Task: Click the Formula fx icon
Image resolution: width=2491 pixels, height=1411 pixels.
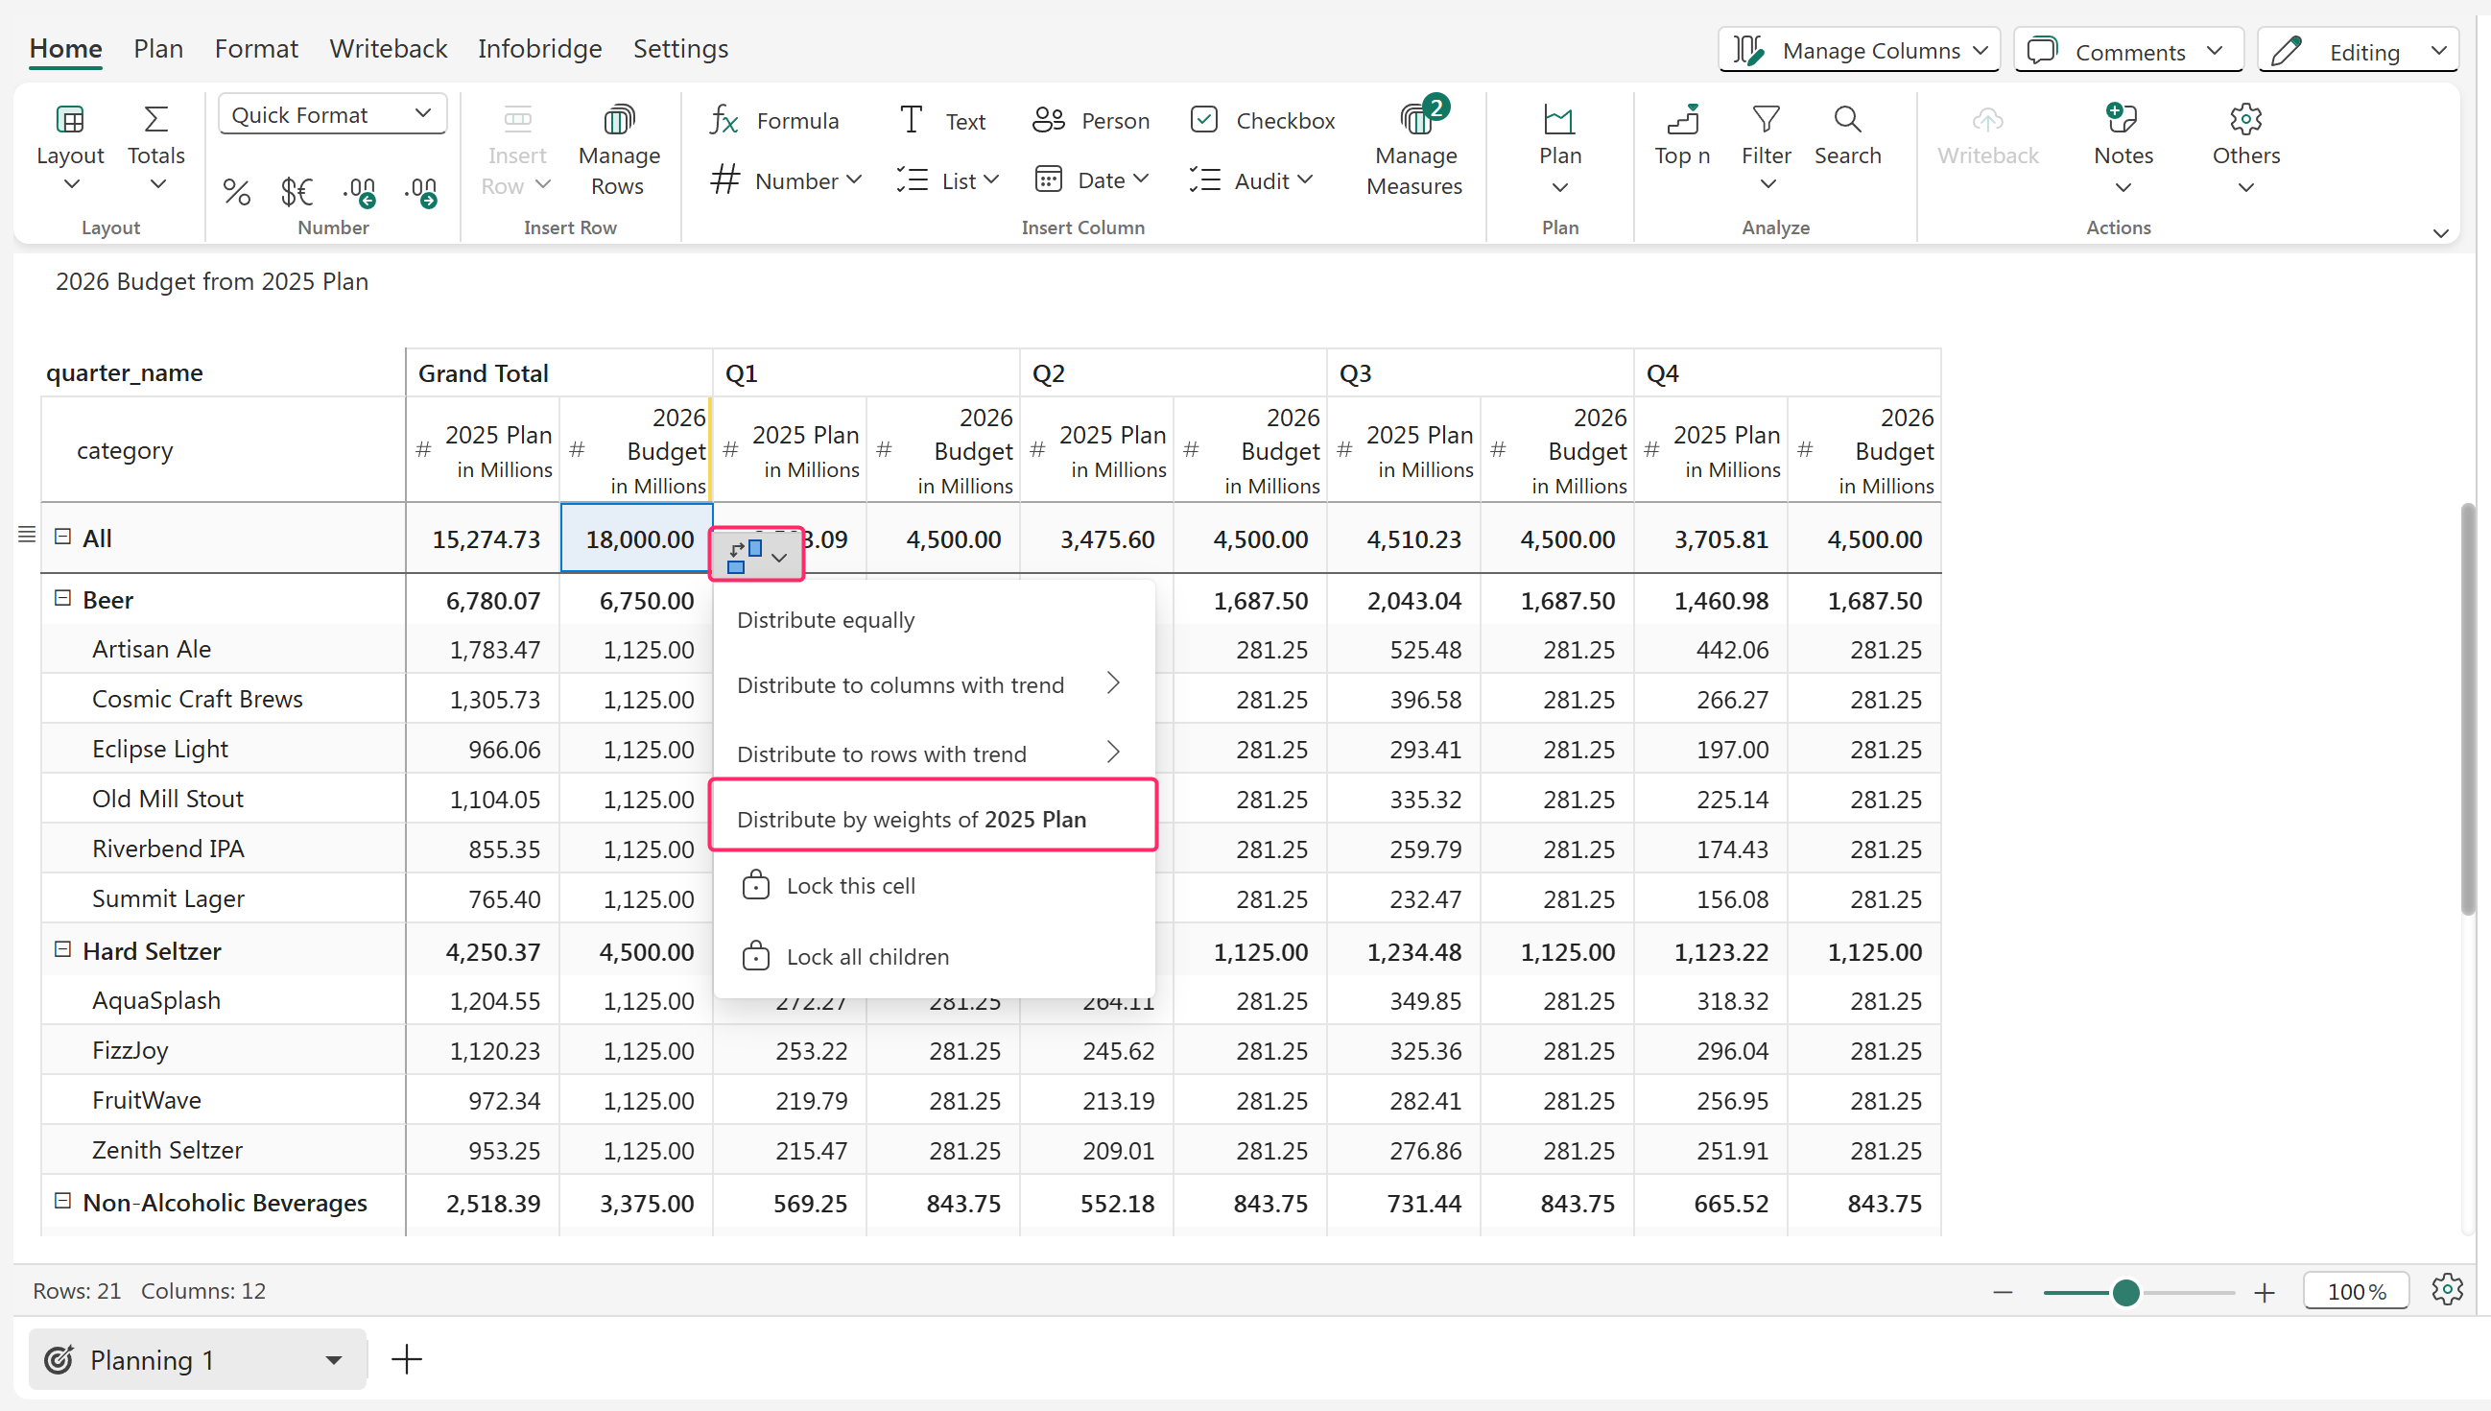Action: pyautogui.click(x=724, y=120)
